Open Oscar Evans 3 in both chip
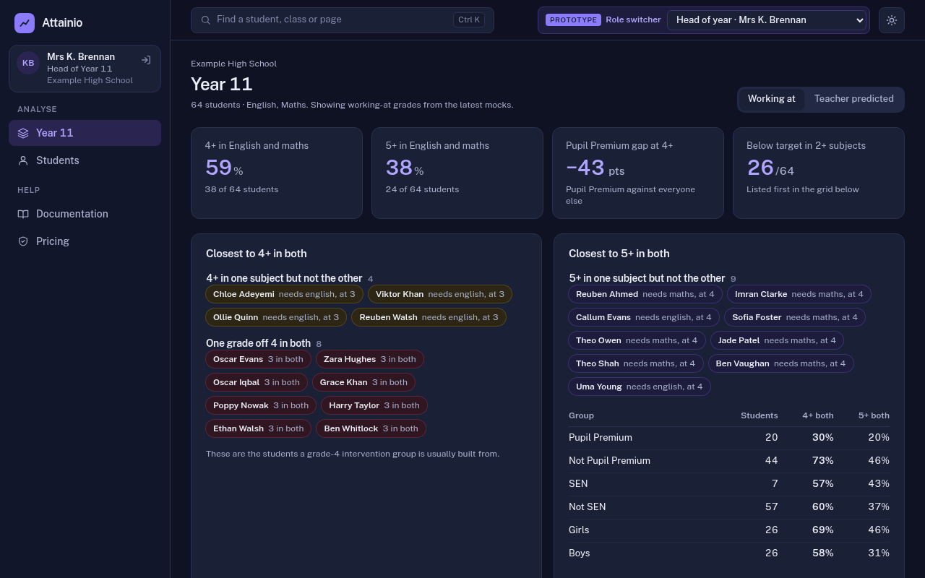Image resolution: width=925 pixels, height=578 pixels. (259, 359)
